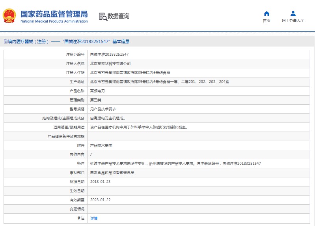Click the 数据查询 heading text
This screenshot has width=315, height=226.
click(119, 16)
